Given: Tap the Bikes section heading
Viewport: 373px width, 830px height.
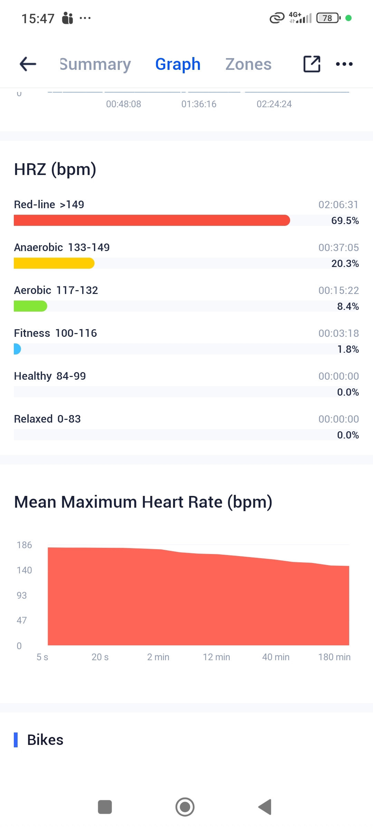Looking at the screenshot, I should [x=45, y=740].
